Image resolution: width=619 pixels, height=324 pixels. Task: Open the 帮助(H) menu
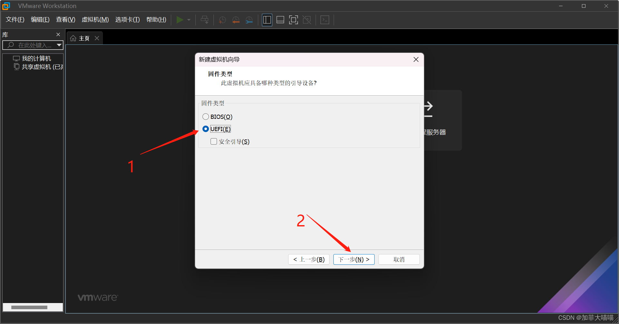(x=156, y=20)
